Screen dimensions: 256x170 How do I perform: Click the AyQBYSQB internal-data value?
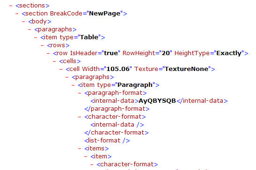coord(157,101)
